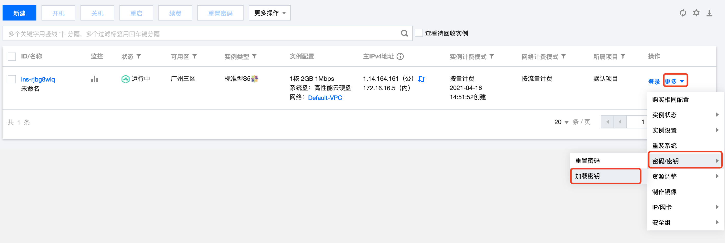Click the page number input box
The image size is (725, 243).
637,122
